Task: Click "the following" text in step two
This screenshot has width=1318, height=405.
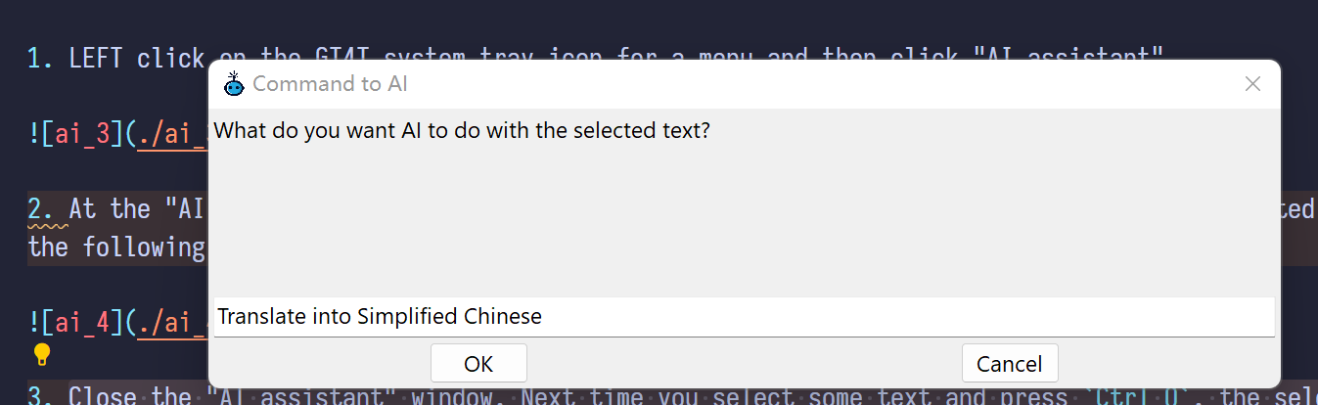Action: click(x=115, y=247)
